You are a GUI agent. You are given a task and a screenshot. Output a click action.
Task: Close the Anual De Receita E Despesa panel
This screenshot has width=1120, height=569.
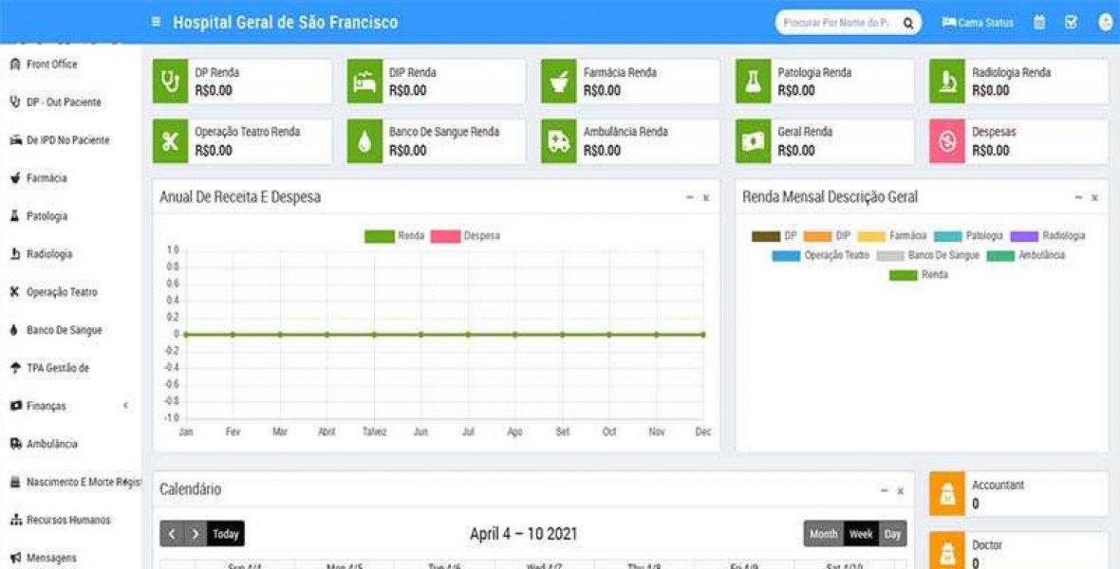point(706,198)
